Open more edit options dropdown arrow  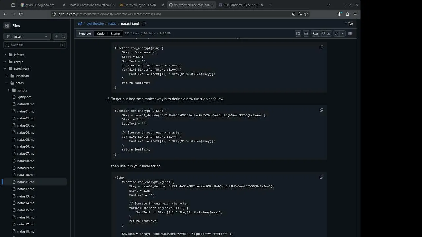point(342,33)
